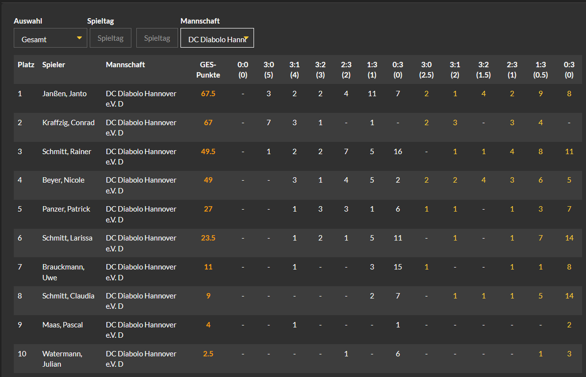Click the 3:2 (1.5) column header
Screen dimensions: 586x377
[x=484, y=70]
